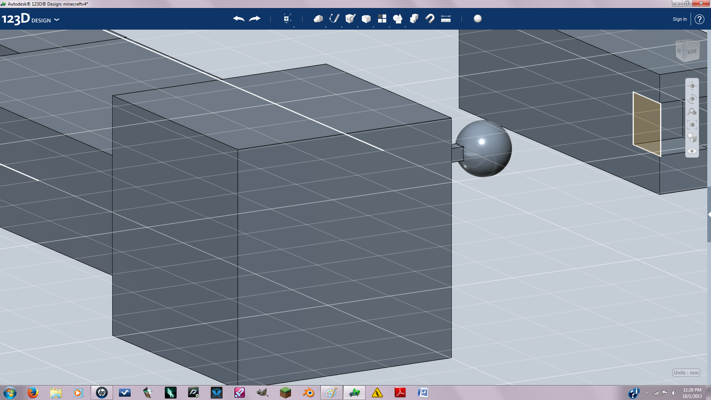Redo the last action
This screenshot has width=711, height=400.
[255, 19]
